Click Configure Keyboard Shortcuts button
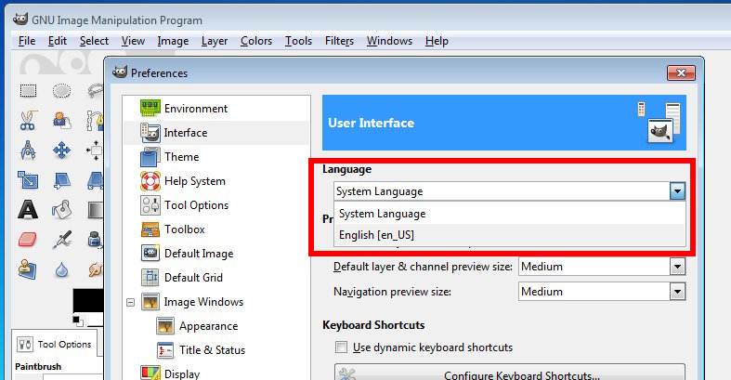 click(510, 373)
